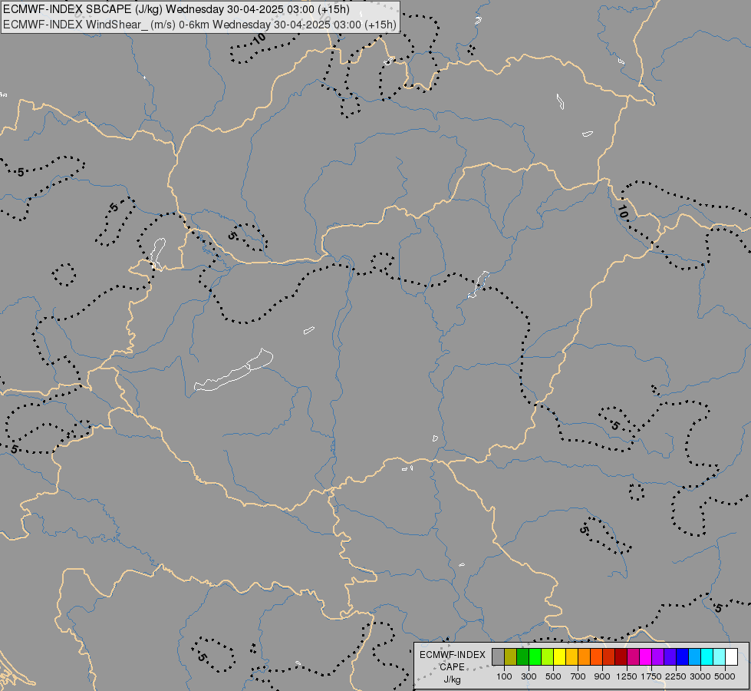Click the legend value '700'

(x=578, y=676)
